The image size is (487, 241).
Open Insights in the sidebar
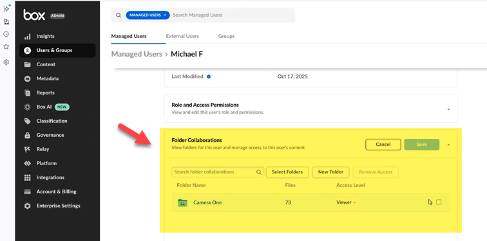click(57, 36)
